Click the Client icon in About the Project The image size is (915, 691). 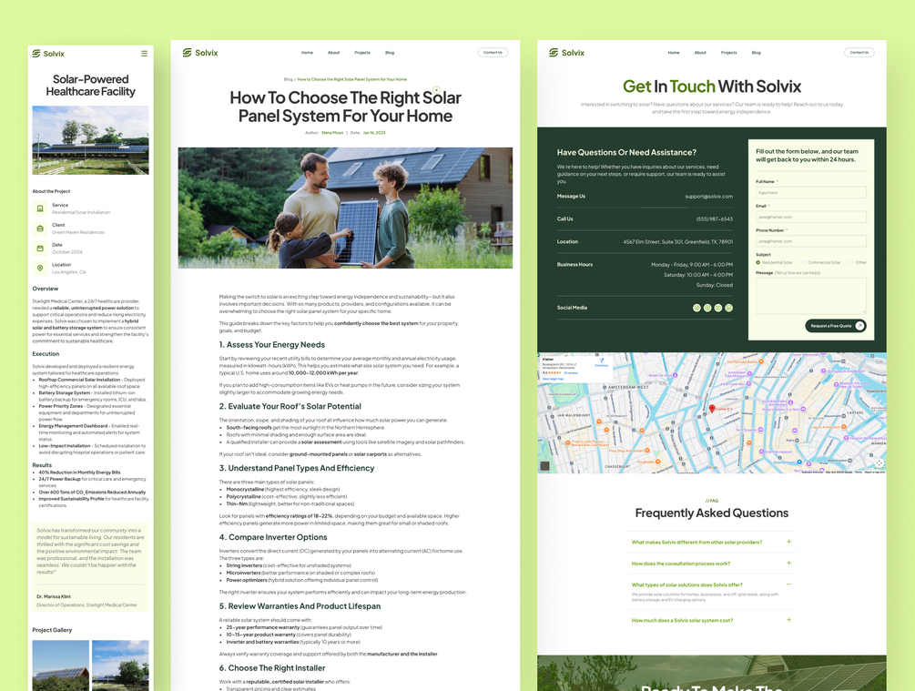click(40, 229)
